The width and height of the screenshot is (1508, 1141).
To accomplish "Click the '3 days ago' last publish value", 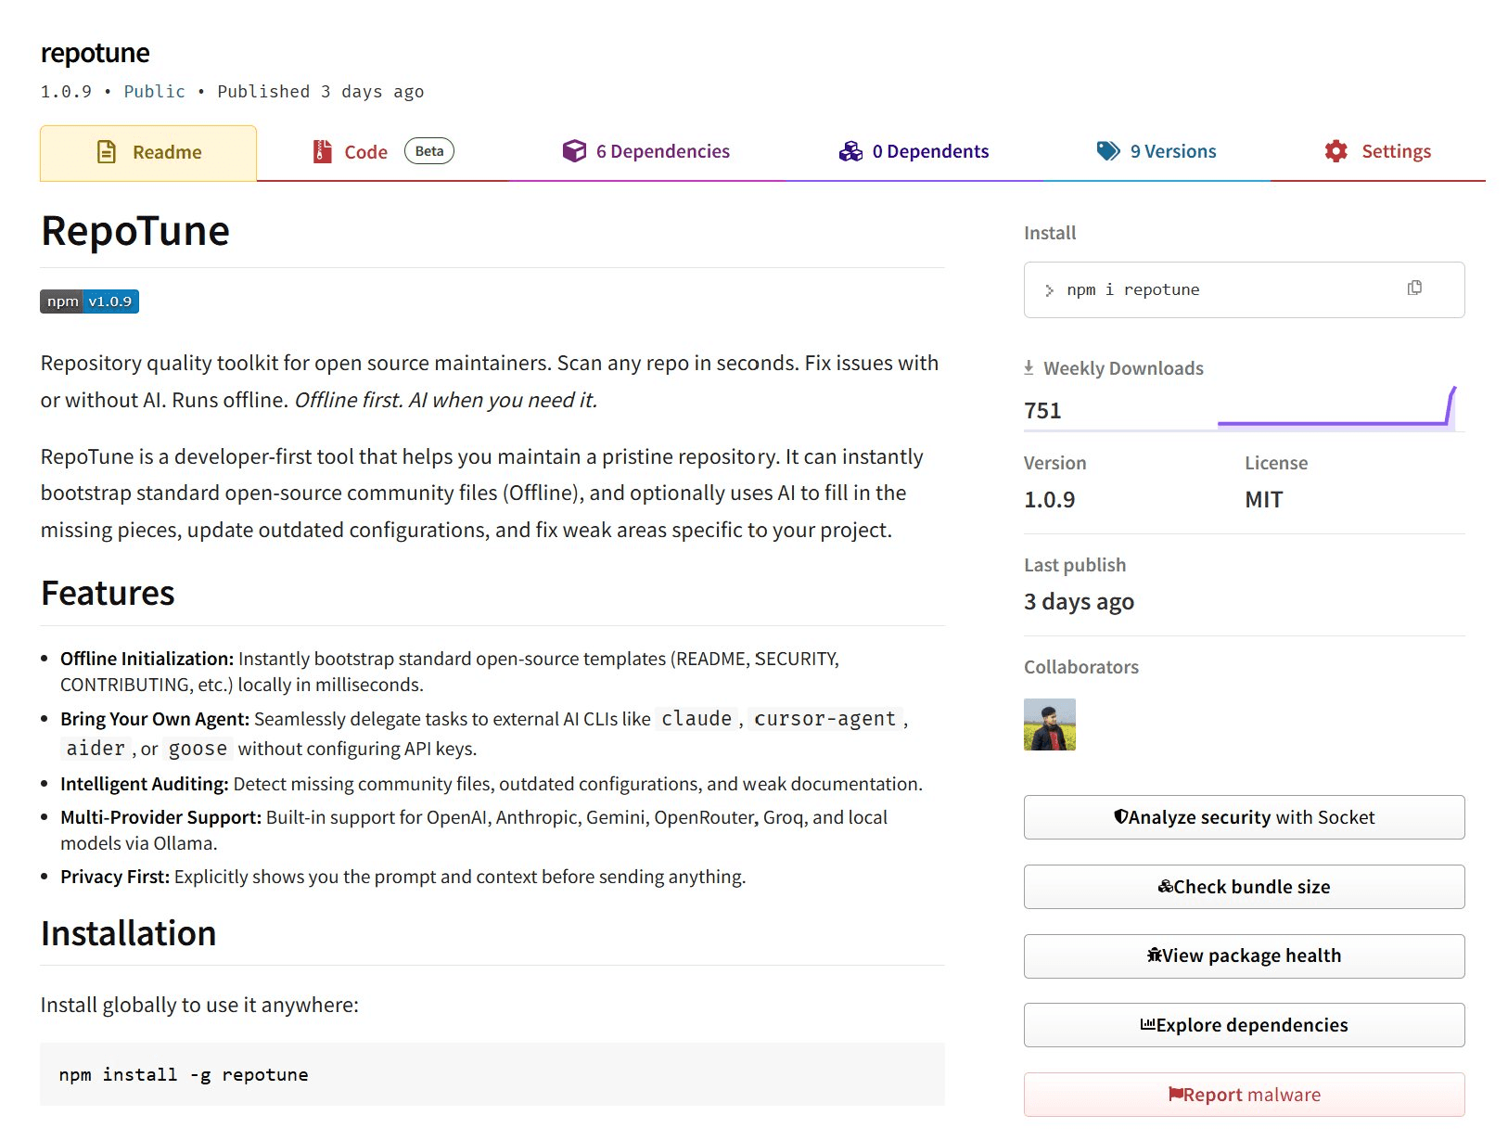I will tap(1079, 601).
